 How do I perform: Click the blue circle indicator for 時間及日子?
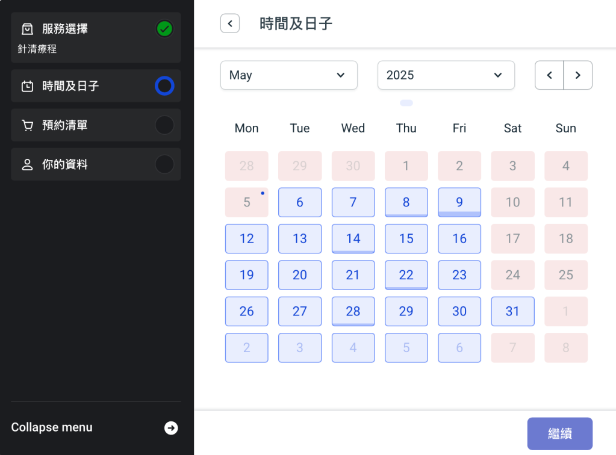pyautogui.click(x=164, y=86)
